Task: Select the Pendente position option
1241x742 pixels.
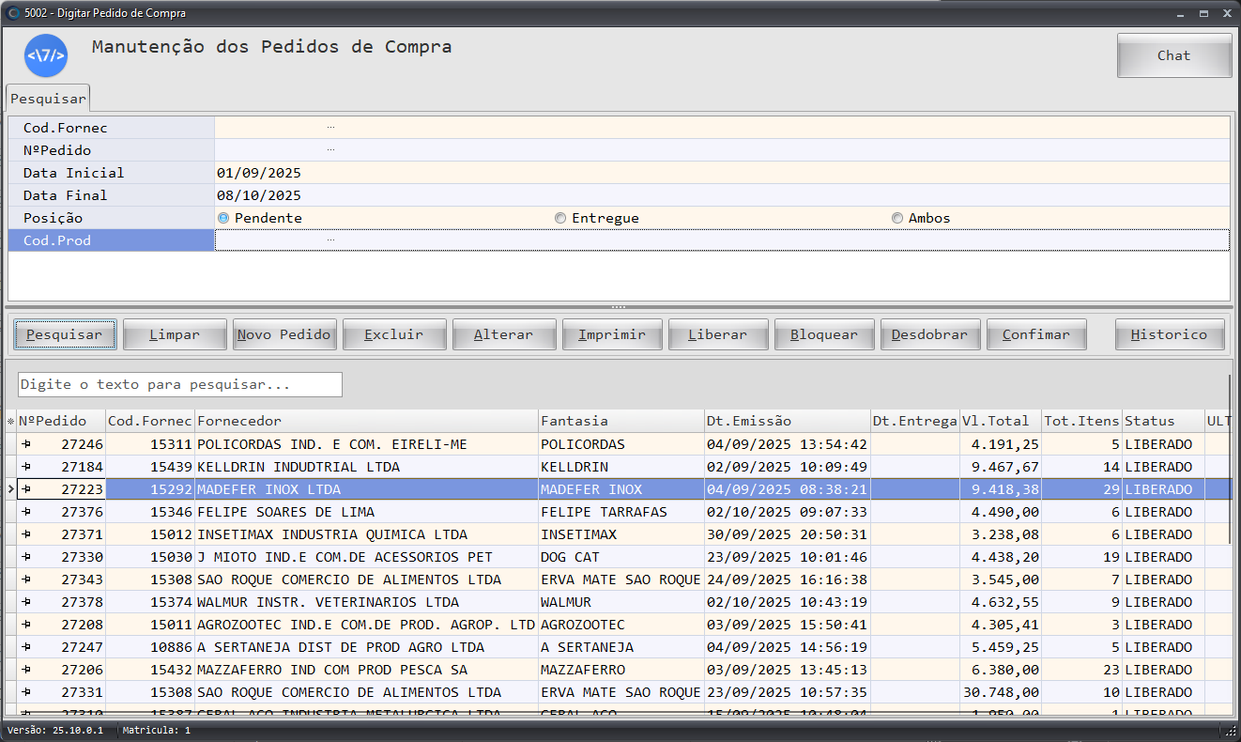Action: [x=223, y=218]
